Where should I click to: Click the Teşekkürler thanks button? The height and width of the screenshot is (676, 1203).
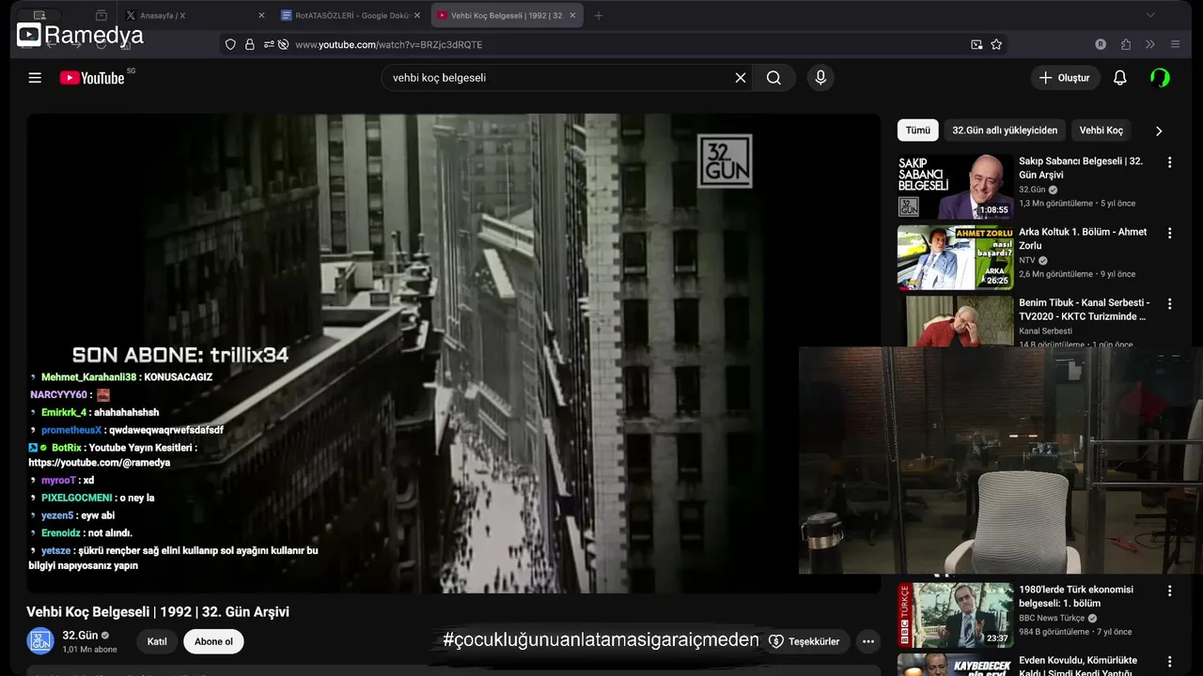805,641
